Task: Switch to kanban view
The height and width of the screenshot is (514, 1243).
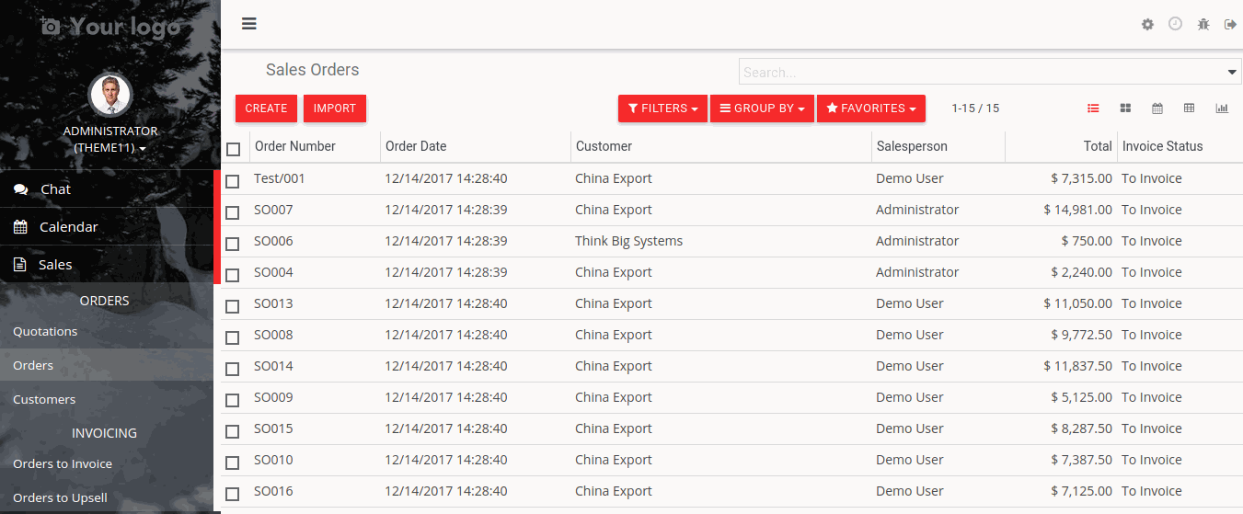Action: (x=1125, y=109)
